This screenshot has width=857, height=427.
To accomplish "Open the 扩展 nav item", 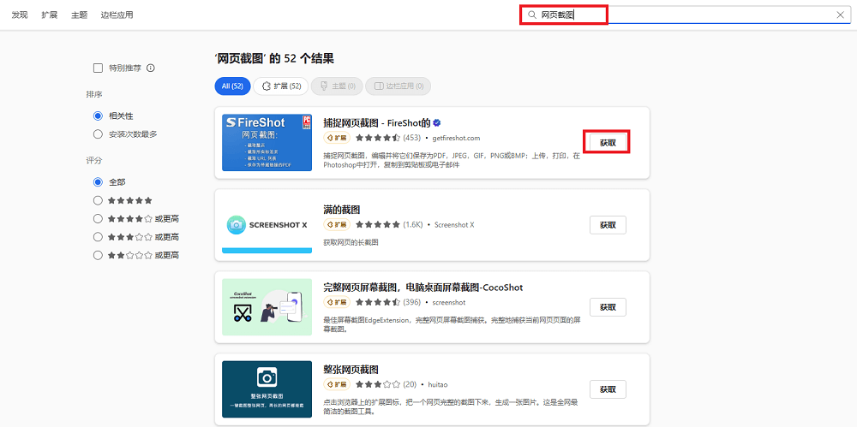I will (49, 15).
